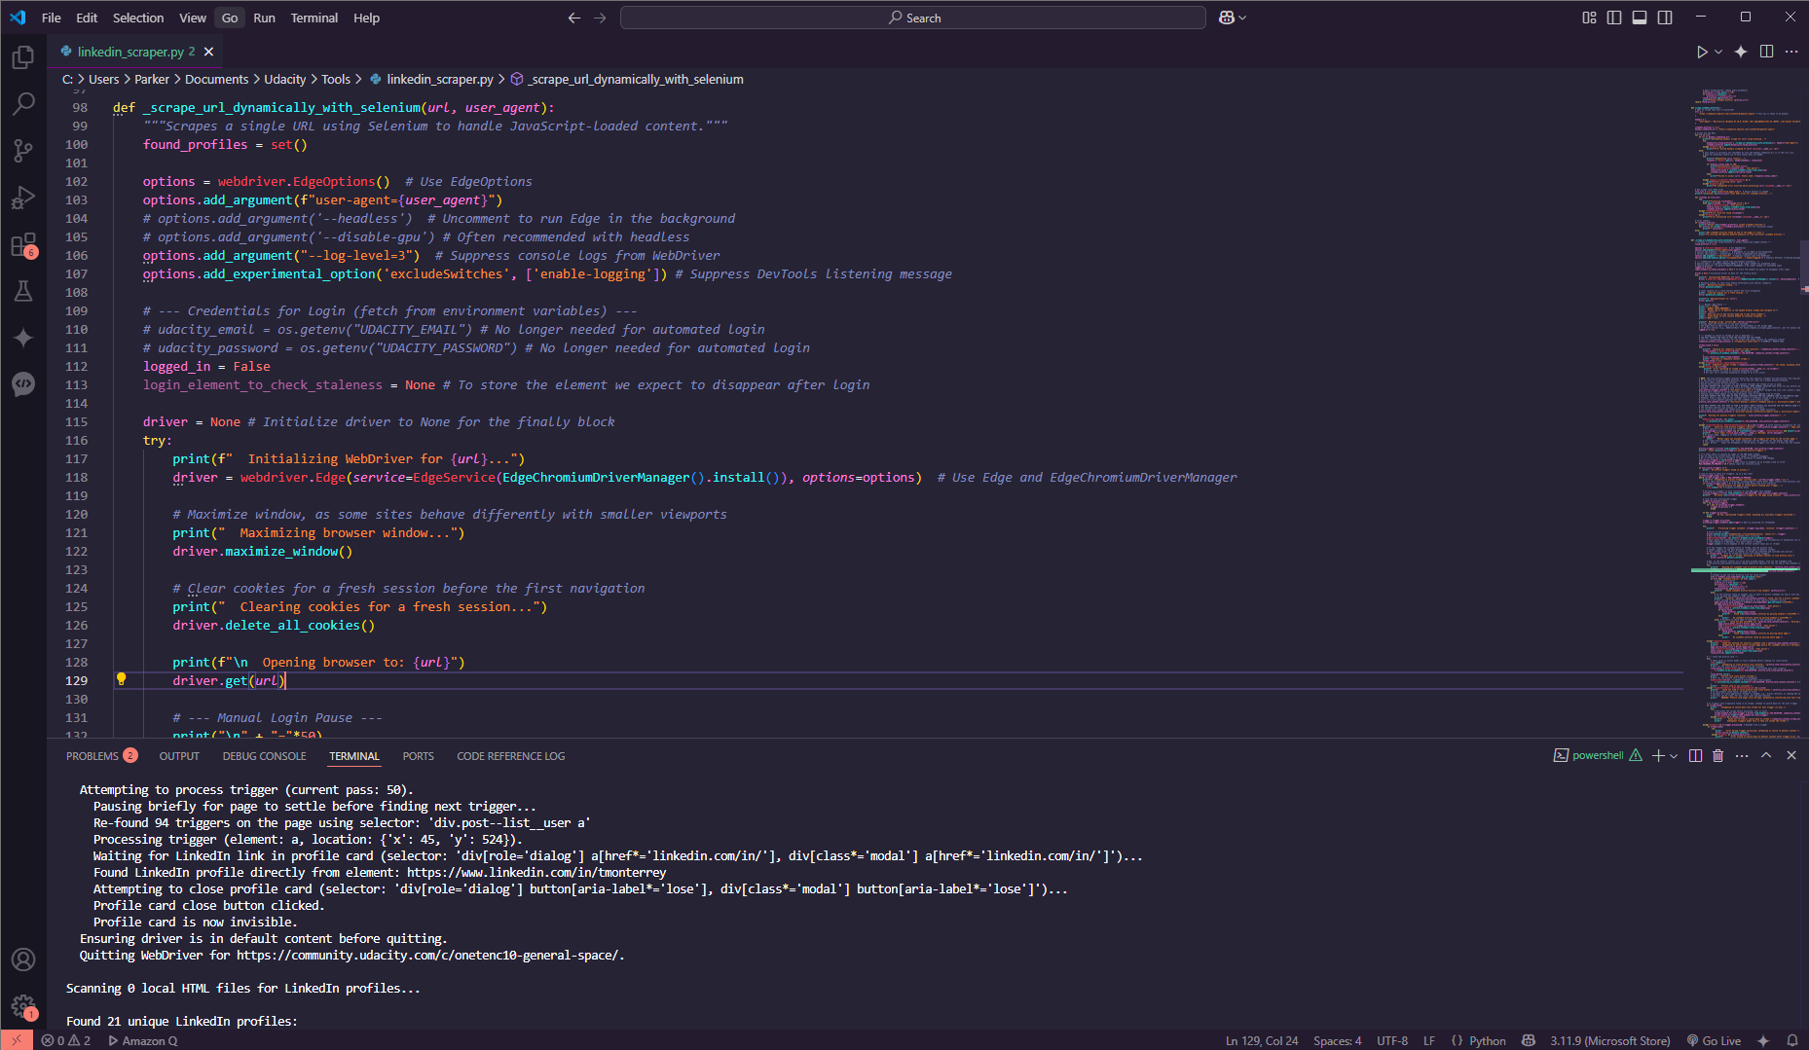The height and width of the screenshot is (1050, 1809).
Task: Close the bottom panel
Action: (1791, 756)
